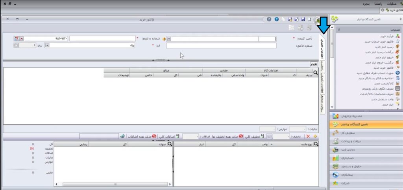This screenshot has width=403, height=190.
Task: Open the دارایی ثابت module
Action: tap(366, 150)
